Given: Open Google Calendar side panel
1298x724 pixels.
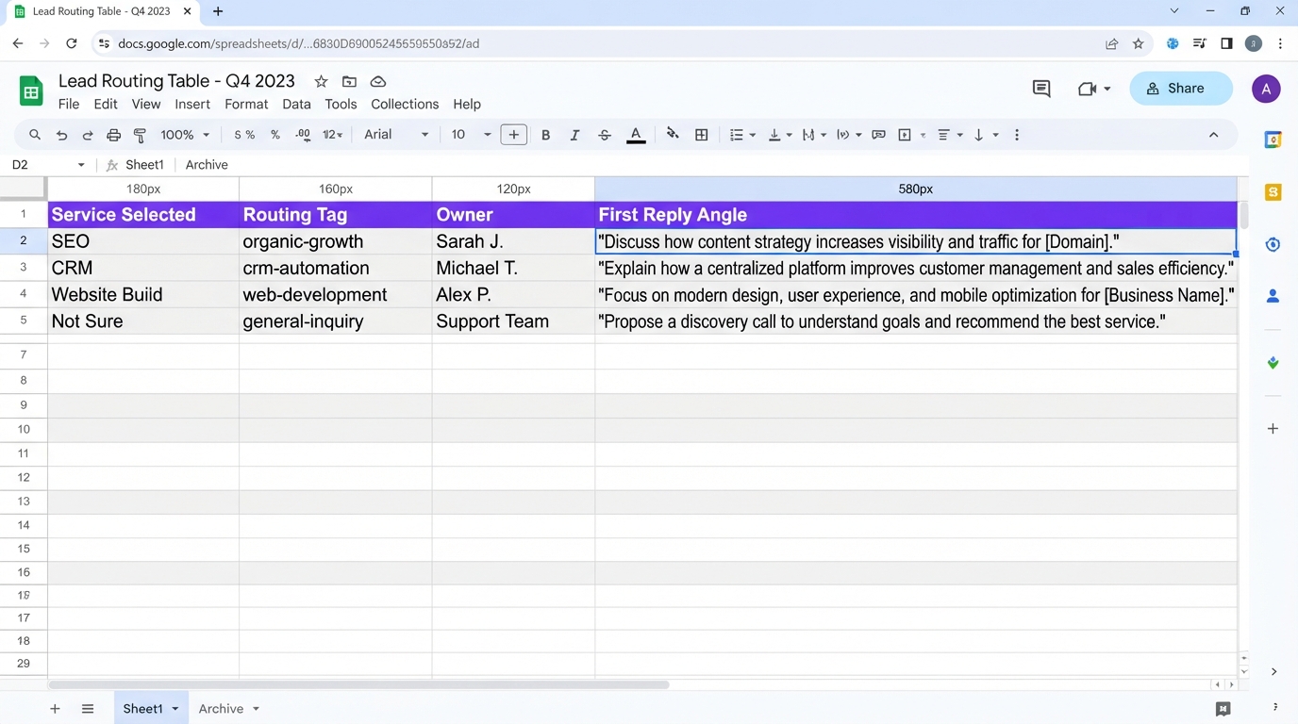Looking at the screenshot, I should pos(1273,140).
